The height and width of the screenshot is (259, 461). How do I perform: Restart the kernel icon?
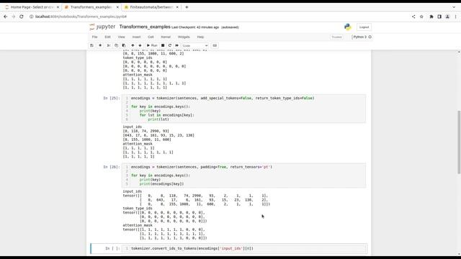170,45
